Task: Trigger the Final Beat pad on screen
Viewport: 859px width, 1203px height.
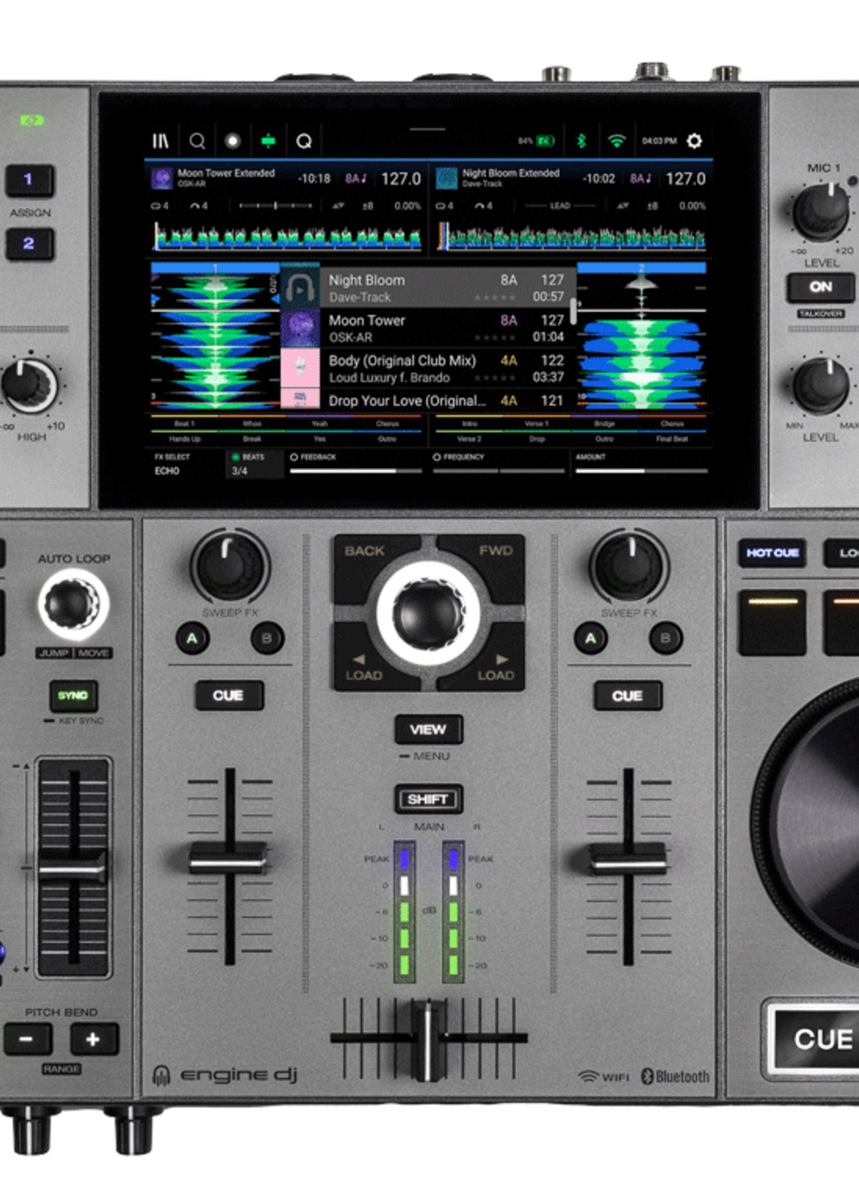Action: 672,438
